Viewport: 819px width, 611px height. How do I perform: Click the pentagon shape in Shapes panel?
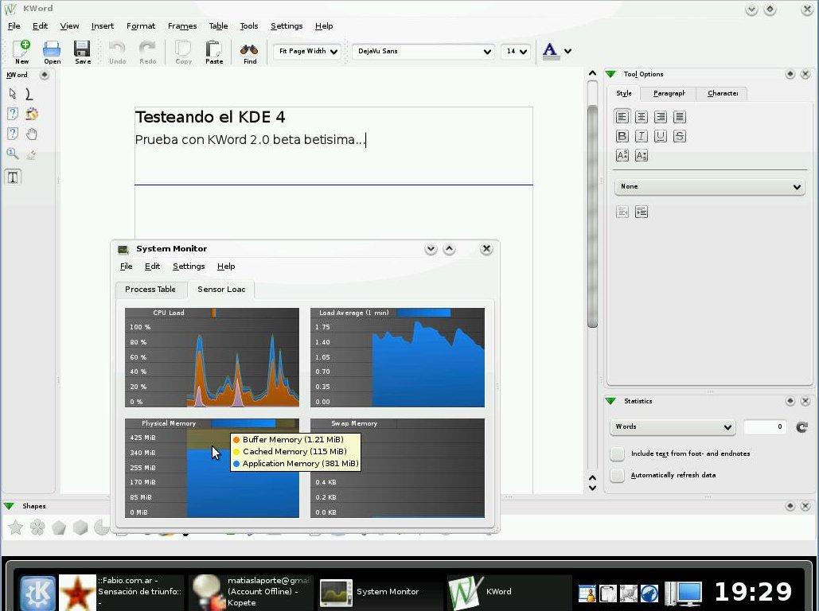coord(59,527)
